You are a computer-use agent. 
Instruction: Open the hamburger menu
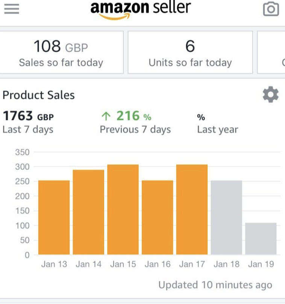click(12, 9)
